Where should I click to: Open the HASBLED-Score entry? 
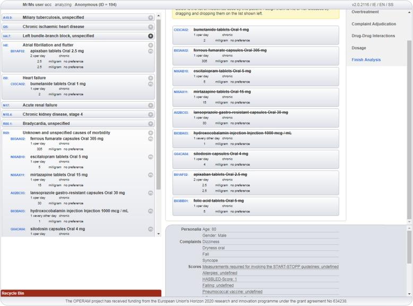(x=219, y=279)
